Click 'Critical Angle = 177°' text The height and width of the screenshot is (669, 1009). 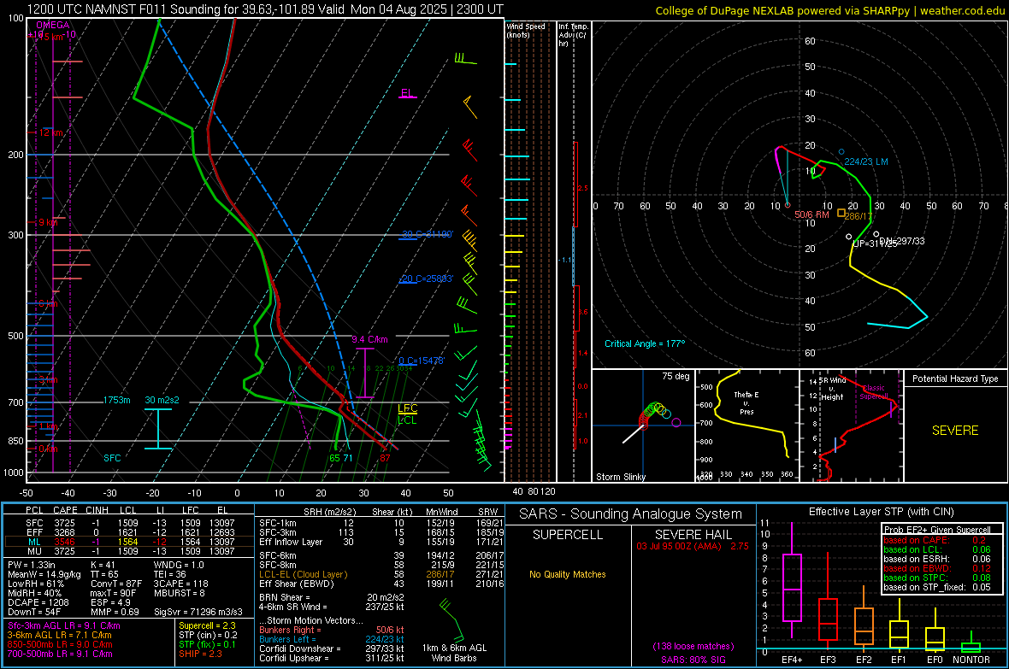(645, 343)
